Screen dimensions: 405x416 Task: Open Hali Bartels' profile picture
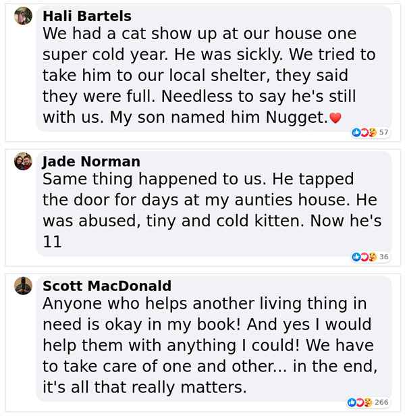[x=23, y=16]
